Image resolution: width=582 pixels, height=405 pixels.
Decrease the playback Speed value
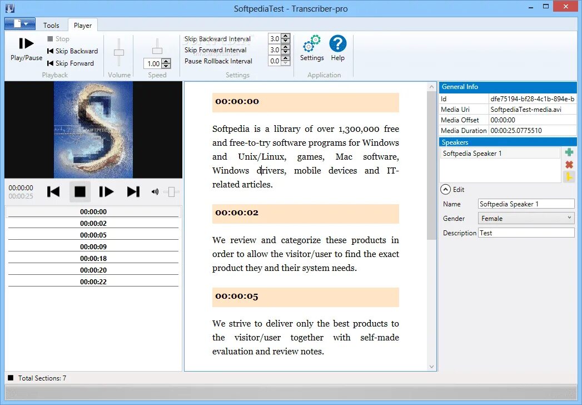(166, 66)
